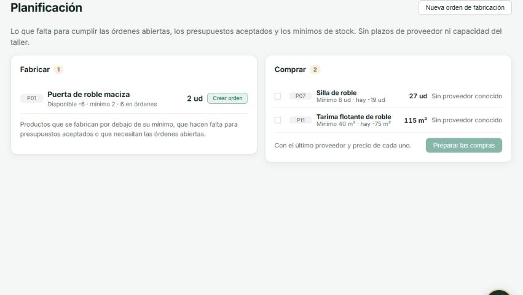Screen dimensions: 523x295
Task: Click the 27 ud quantity
Action: pyautogui.click(x=418, y=96)
